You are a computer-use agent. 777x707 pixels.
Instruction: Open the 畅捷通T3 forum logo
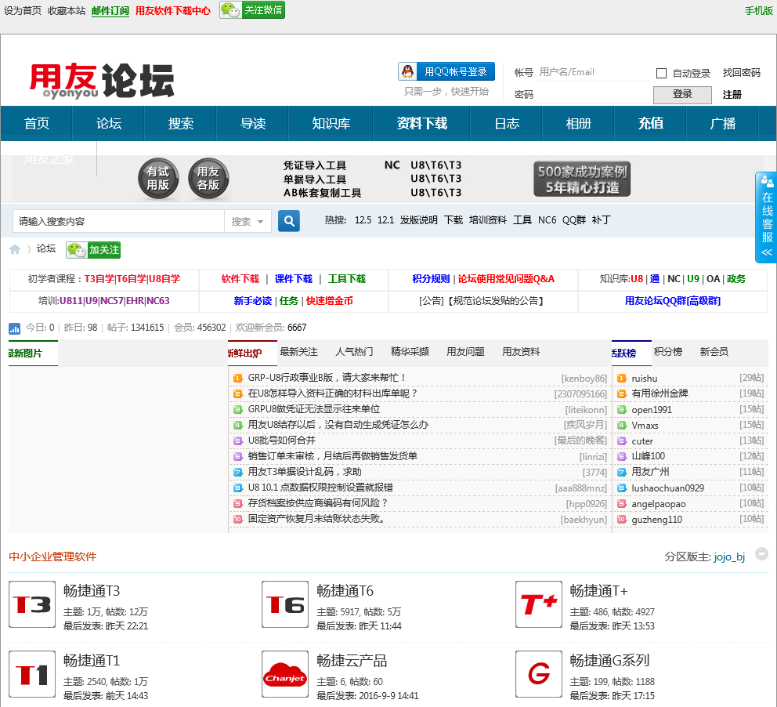tap(32, 604)
